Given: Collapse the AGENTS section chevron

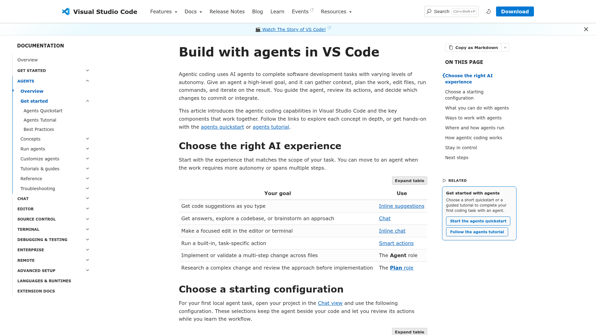Looking at the screenshot, I should point(88,81).
